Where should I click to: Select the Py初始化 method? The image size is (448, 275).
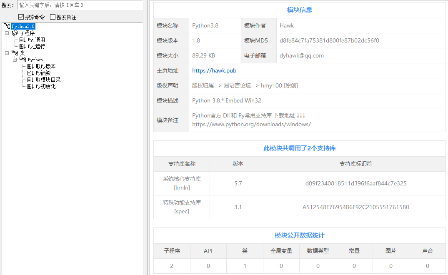[x=45, y=86]
